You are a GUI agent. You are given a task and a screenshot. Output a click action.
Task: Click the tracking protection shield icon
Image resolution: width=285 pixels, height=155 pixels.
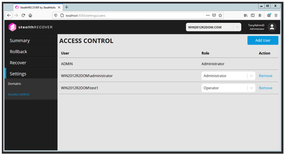pos(56,15)
